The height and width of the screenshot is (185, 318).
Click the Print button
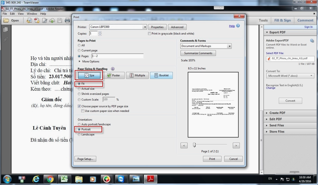tap(212, 159)
